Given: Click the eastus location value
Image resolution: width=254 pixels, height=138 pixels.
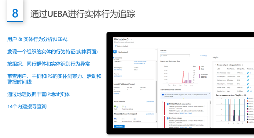Looking at the screenshot, I should [136, 70].
